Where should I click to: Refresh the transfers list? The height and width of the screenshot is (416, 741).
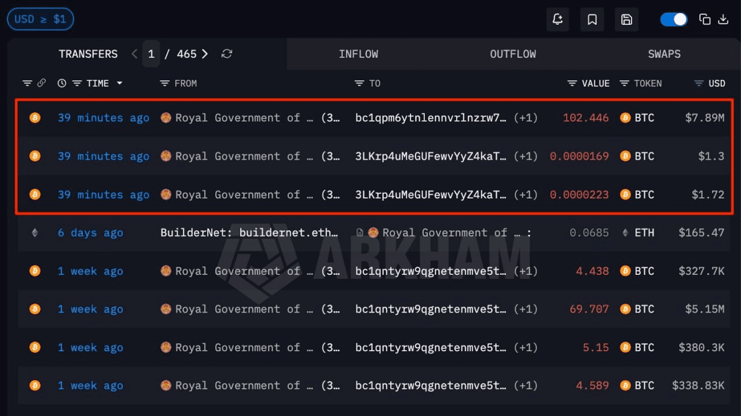(x=227, y=54)
